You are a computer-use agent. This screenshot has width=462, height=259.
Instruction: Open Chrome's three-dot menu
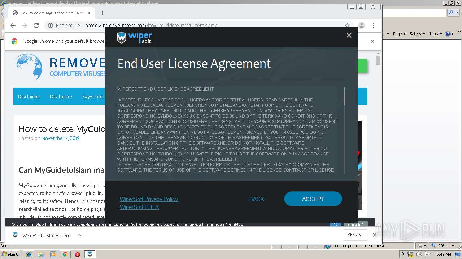(374, 26)
